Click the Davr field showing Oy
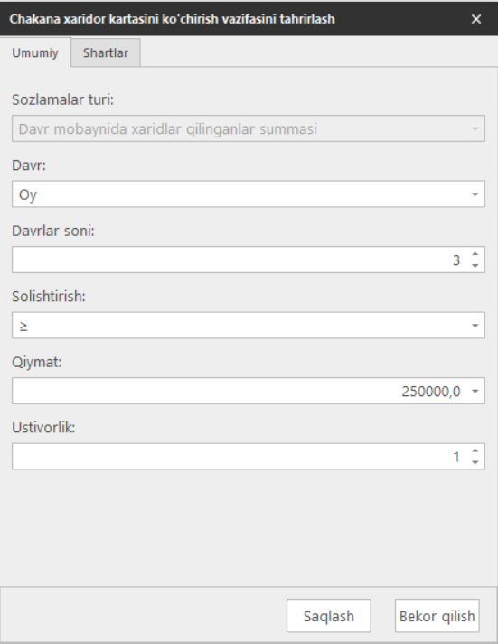This screenshot has height=644, width=498. (249, 194)
